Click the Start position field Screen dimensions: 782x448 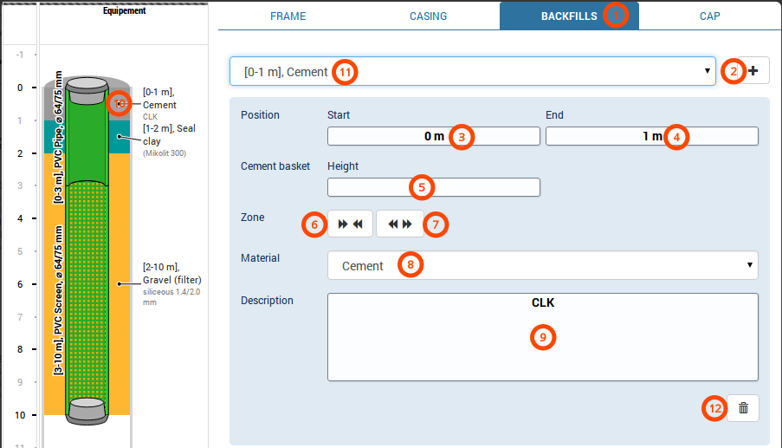pos(433,136)
